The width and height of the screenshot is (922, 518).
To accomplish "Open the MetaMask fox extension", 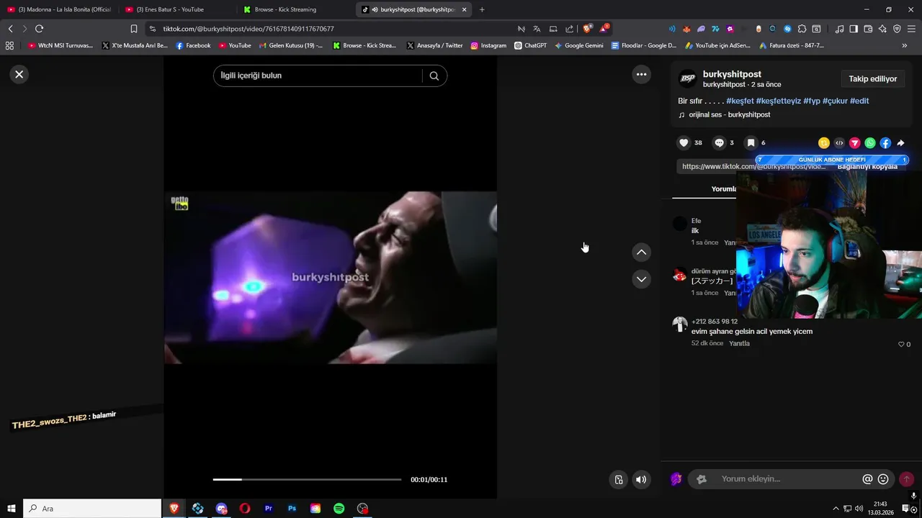I will coord(686,29).
